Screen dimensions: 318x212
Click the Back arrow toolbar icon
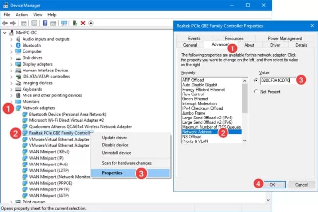point(5,23)
